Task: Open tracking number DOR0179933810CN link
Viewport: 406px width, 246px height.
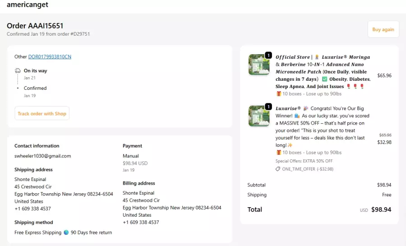Action: tap(50, 57)
